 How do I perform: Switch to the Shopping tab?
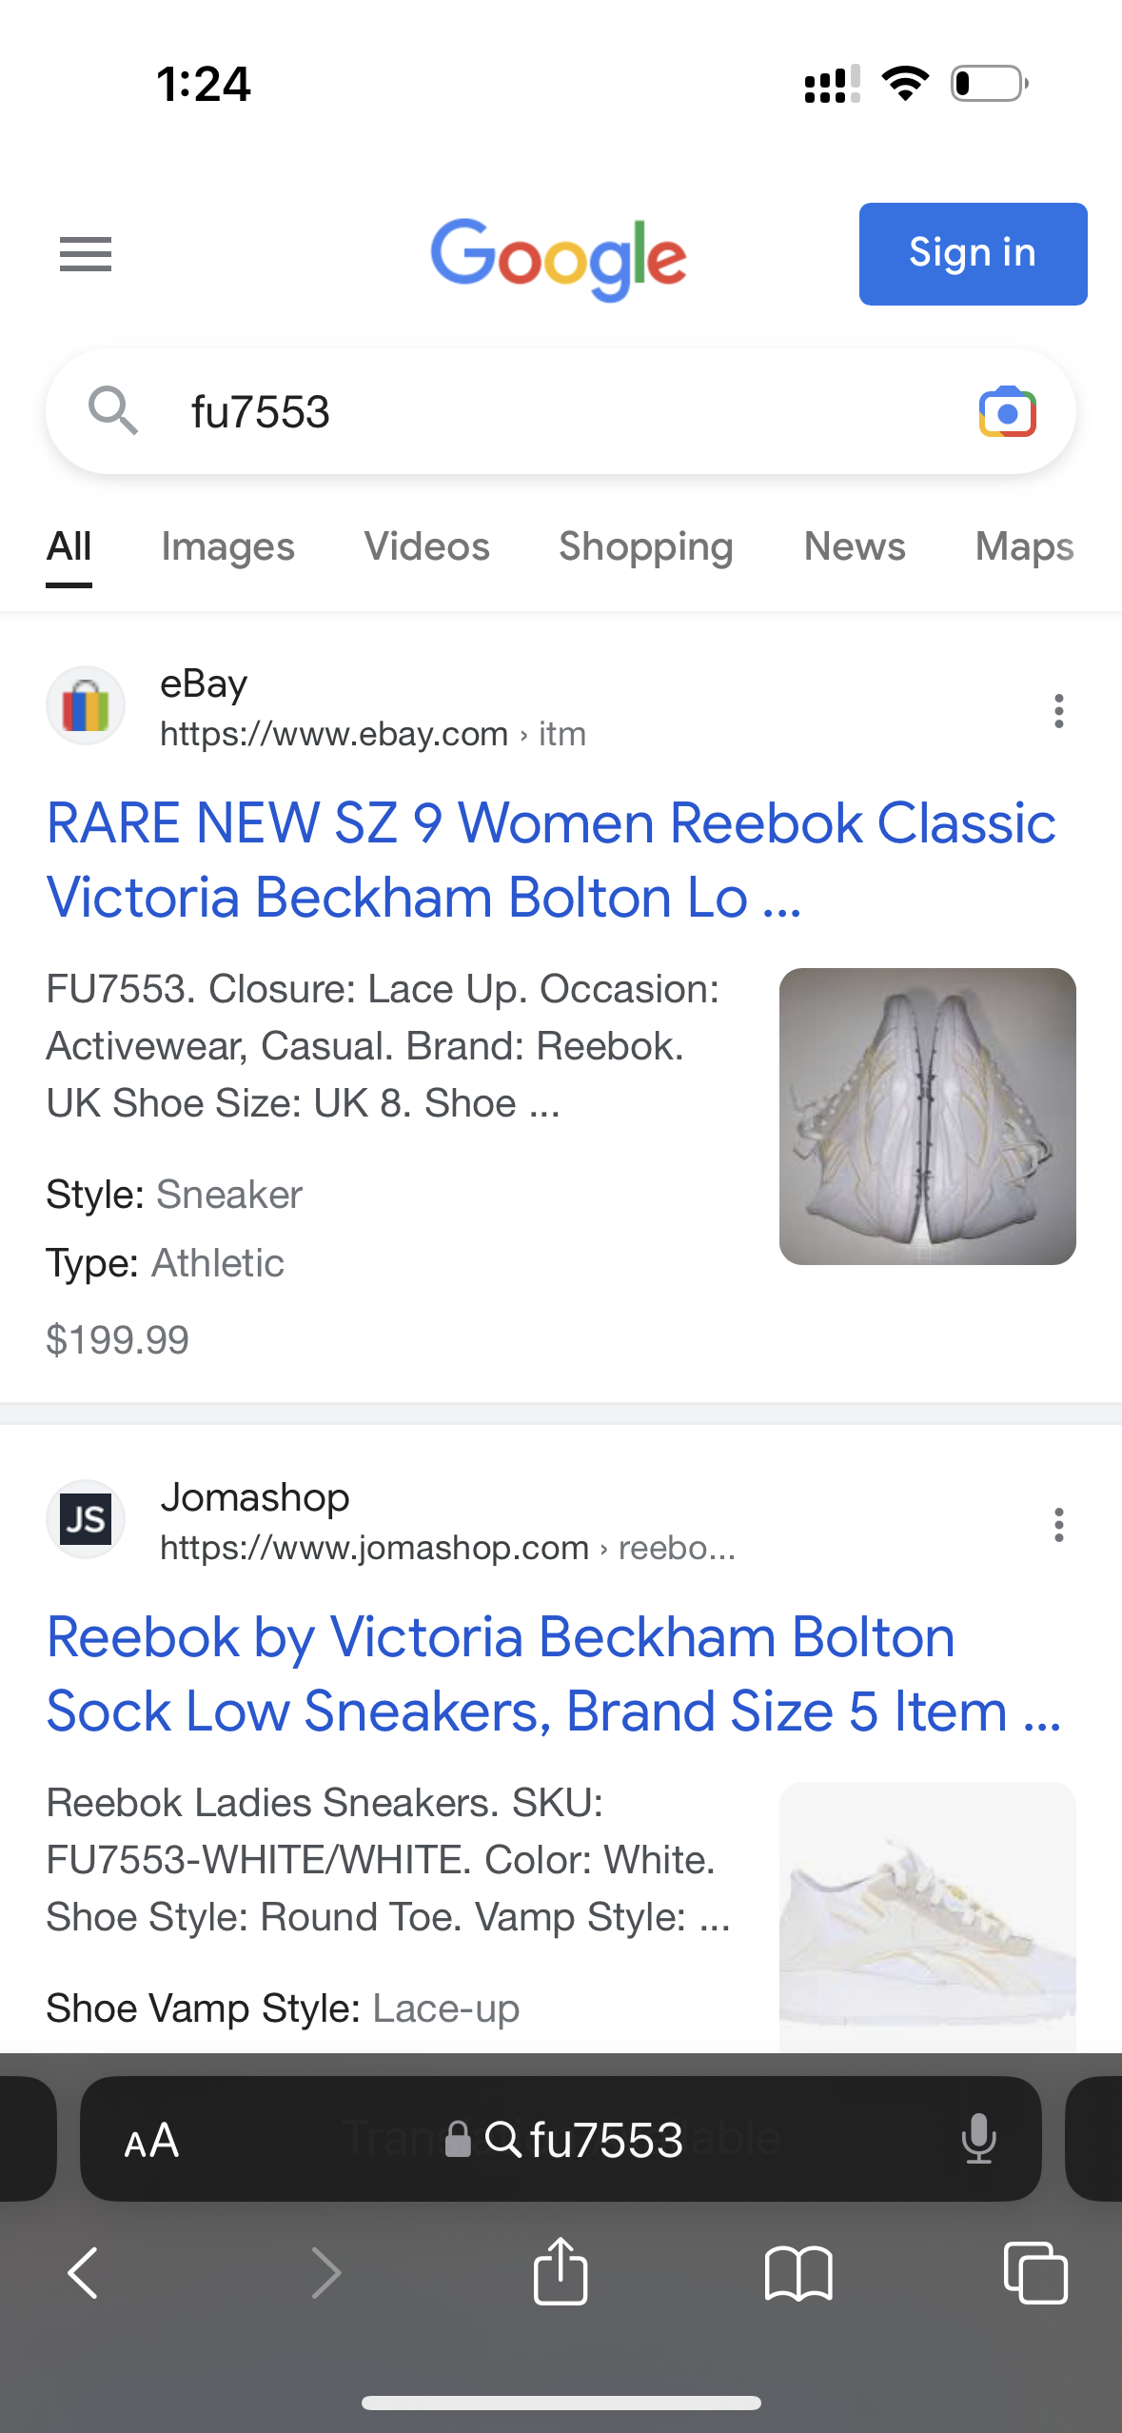point(645,547)
